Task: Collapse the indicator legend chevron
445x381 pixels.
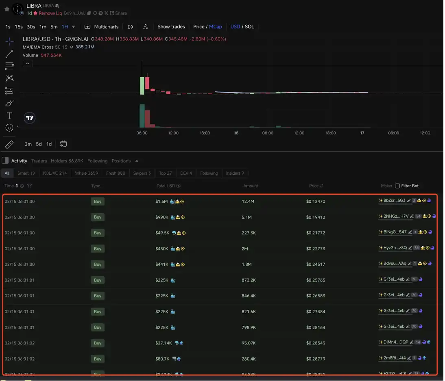Action: (x=28, y=63)
